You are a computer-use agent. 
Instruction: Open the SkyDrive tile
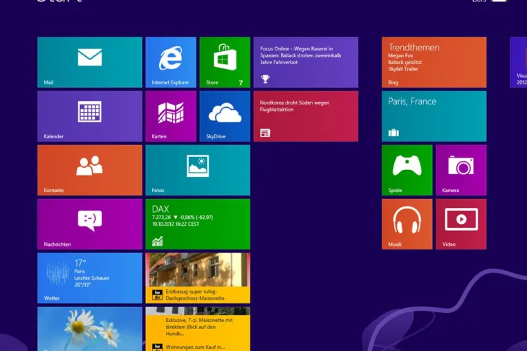point(225,116)
